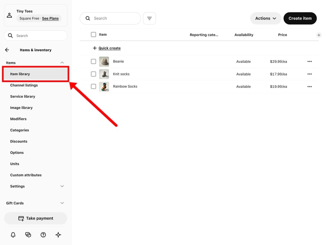Open the Actions dropdown

point(265,18)
